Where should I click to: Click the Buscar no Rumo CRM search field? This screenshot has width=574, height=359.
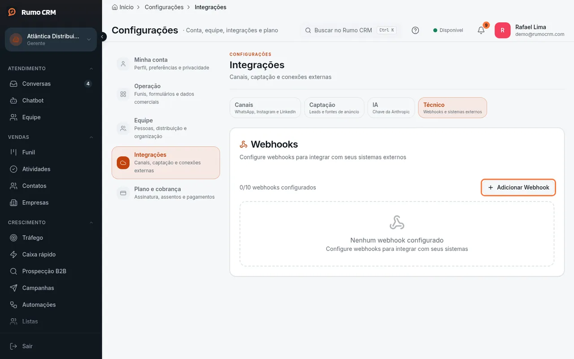[350, 31]
